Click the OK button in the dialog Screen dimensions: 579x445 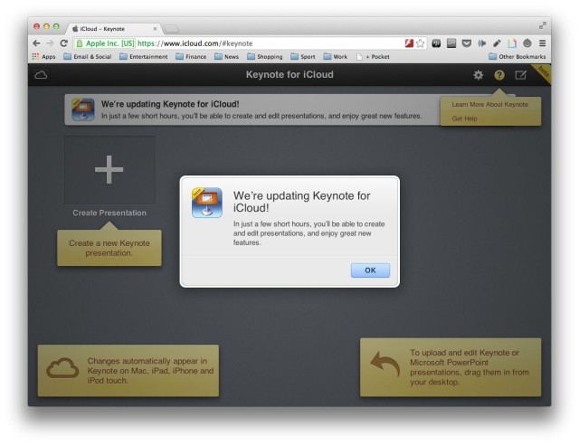pyautogui.click(x=370, y=270)
